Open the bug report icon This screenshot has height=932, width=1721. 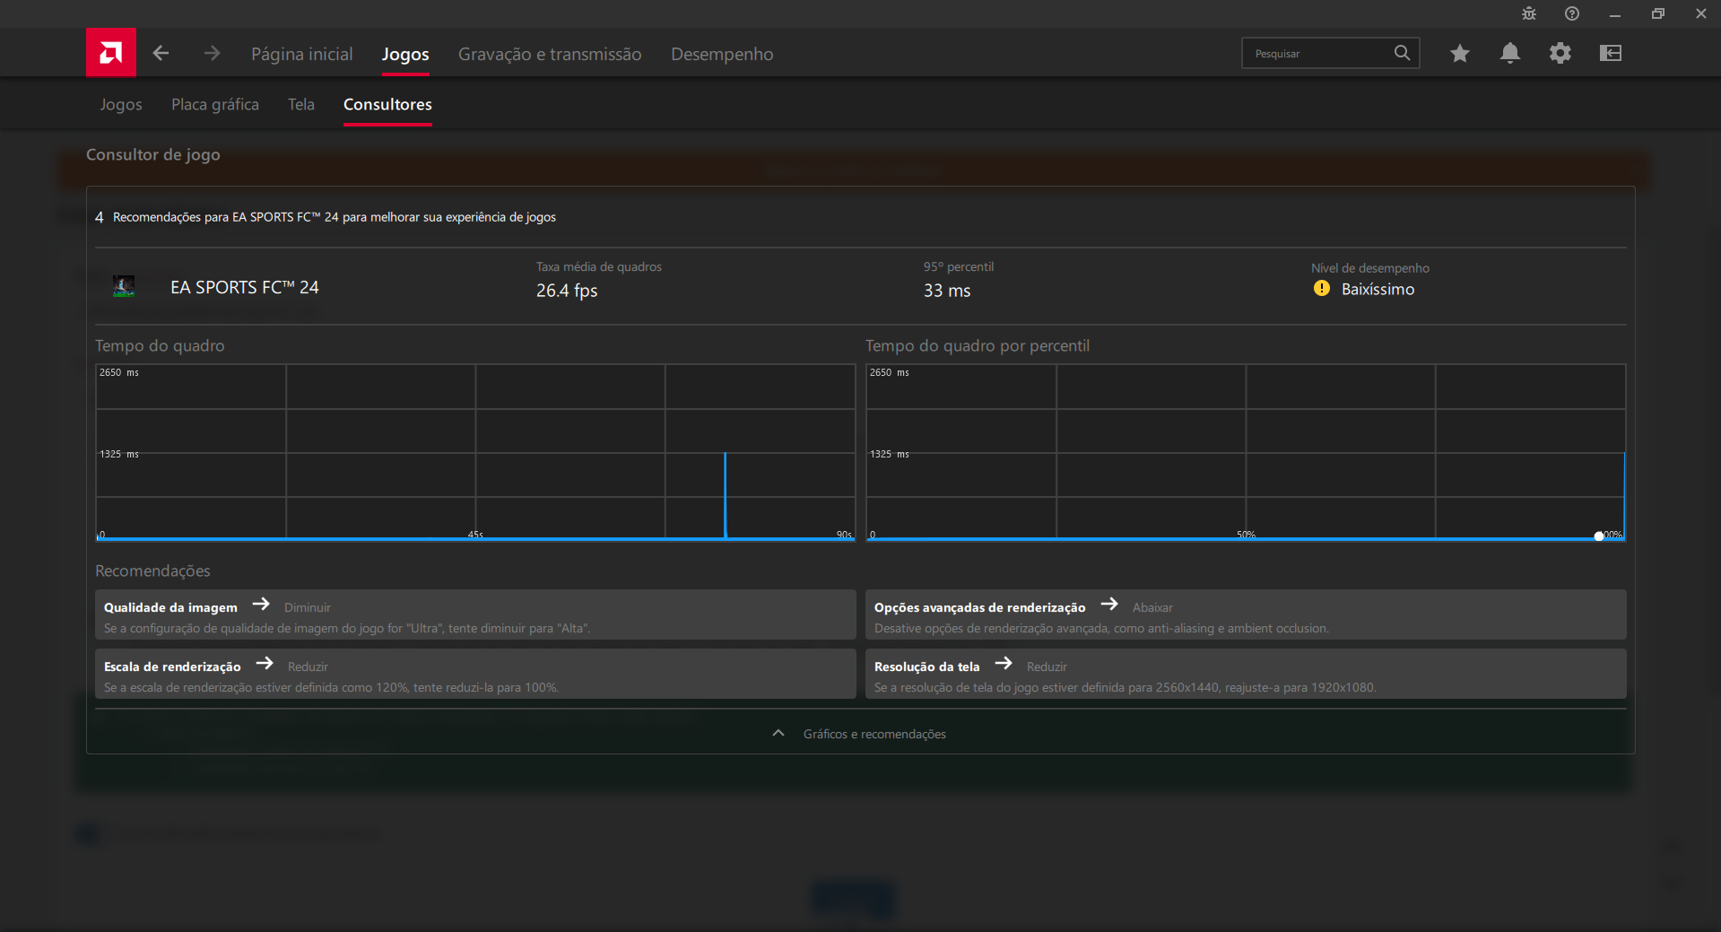pos(1529,13)
